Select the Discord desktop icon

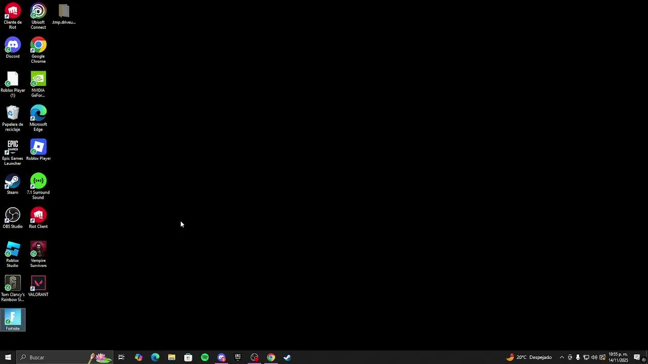coord(13,48)
